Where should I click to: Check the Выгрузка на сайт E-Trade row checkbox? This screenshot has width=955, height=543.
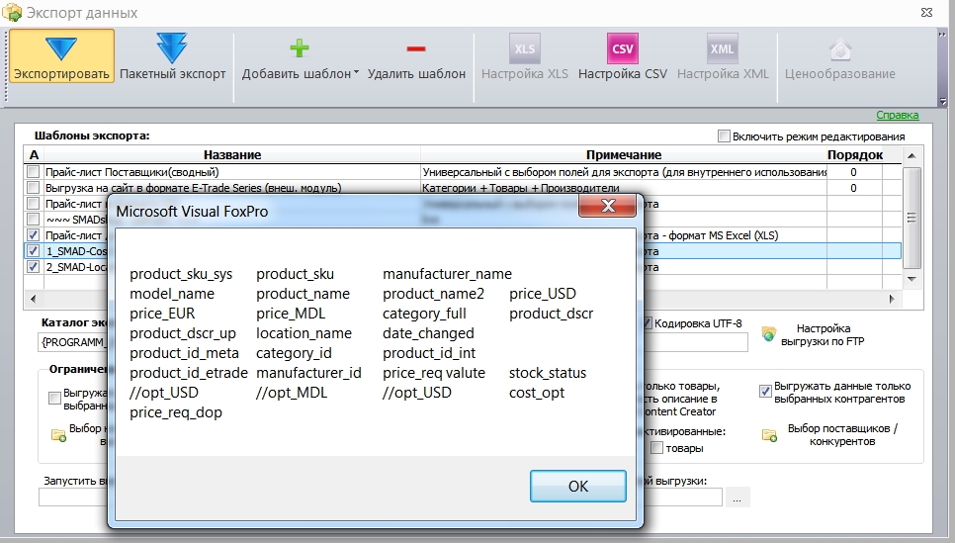[x=34, y=188]
